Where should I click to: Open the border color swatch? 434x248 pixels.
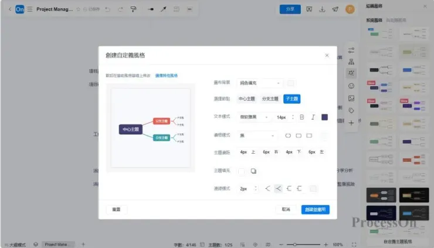tap(324, 135)
